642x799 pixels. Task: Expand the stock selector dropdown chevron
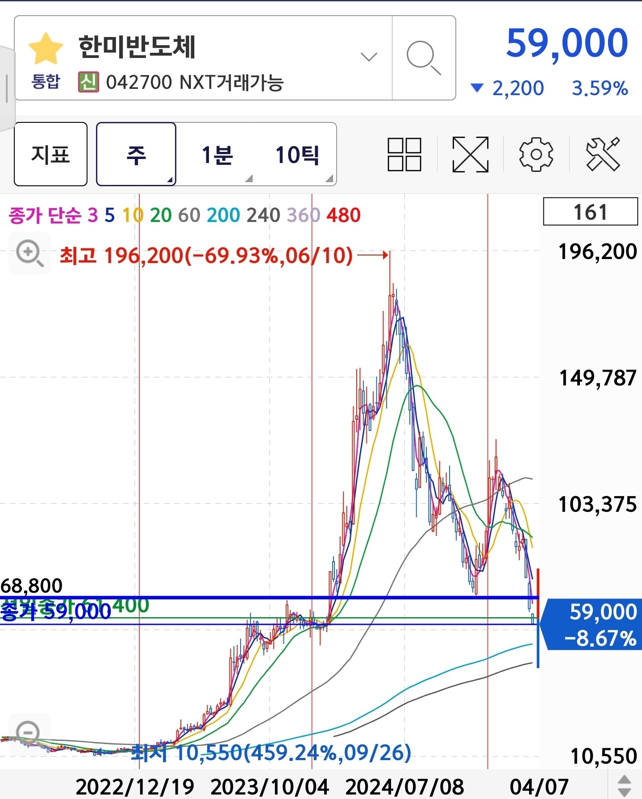point(369,57)
